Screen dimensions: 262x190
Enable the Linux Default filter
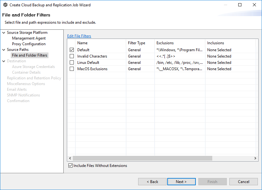point(72,62)
